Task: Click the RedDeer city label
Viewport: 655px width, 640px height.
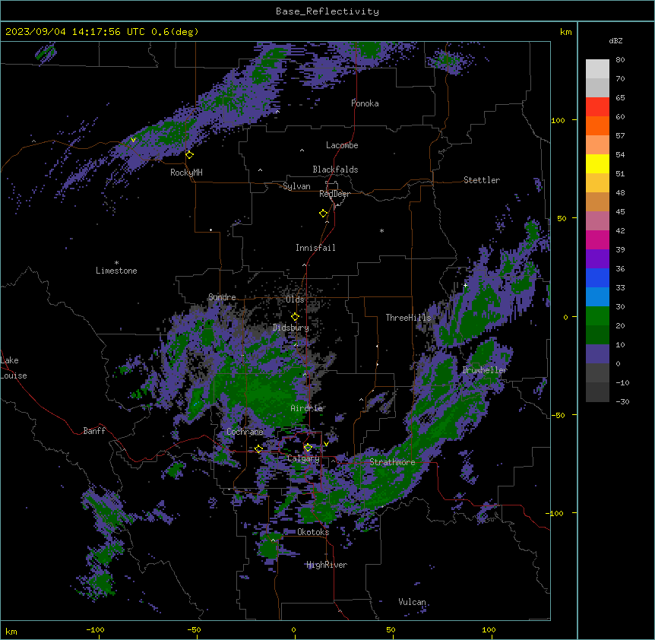Action: tap(334, 194)
